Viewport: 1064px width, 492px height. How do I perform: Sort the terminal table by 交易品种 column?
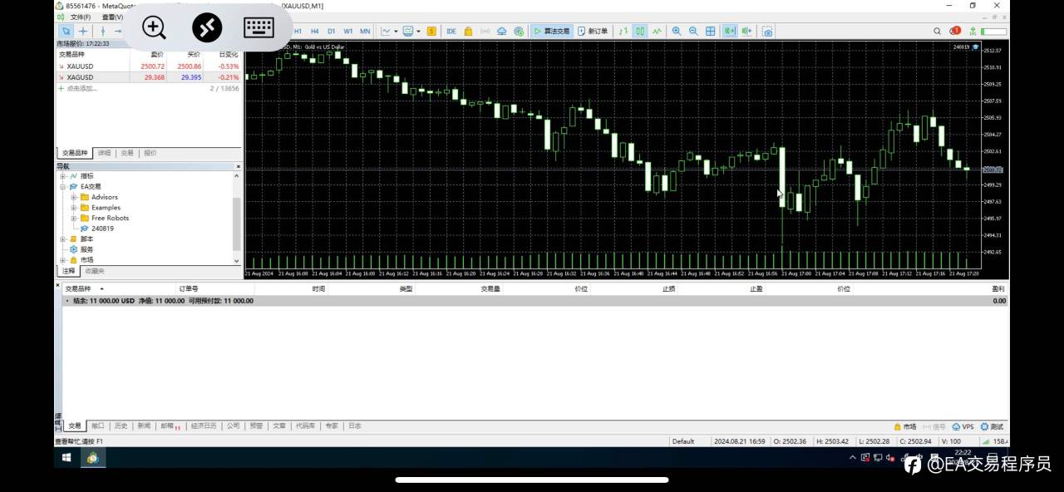coord(78,289)
